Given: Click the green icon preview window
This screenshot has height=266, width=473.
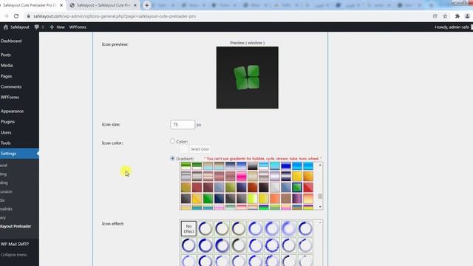Looking at the screenshot, I should 248,78.
